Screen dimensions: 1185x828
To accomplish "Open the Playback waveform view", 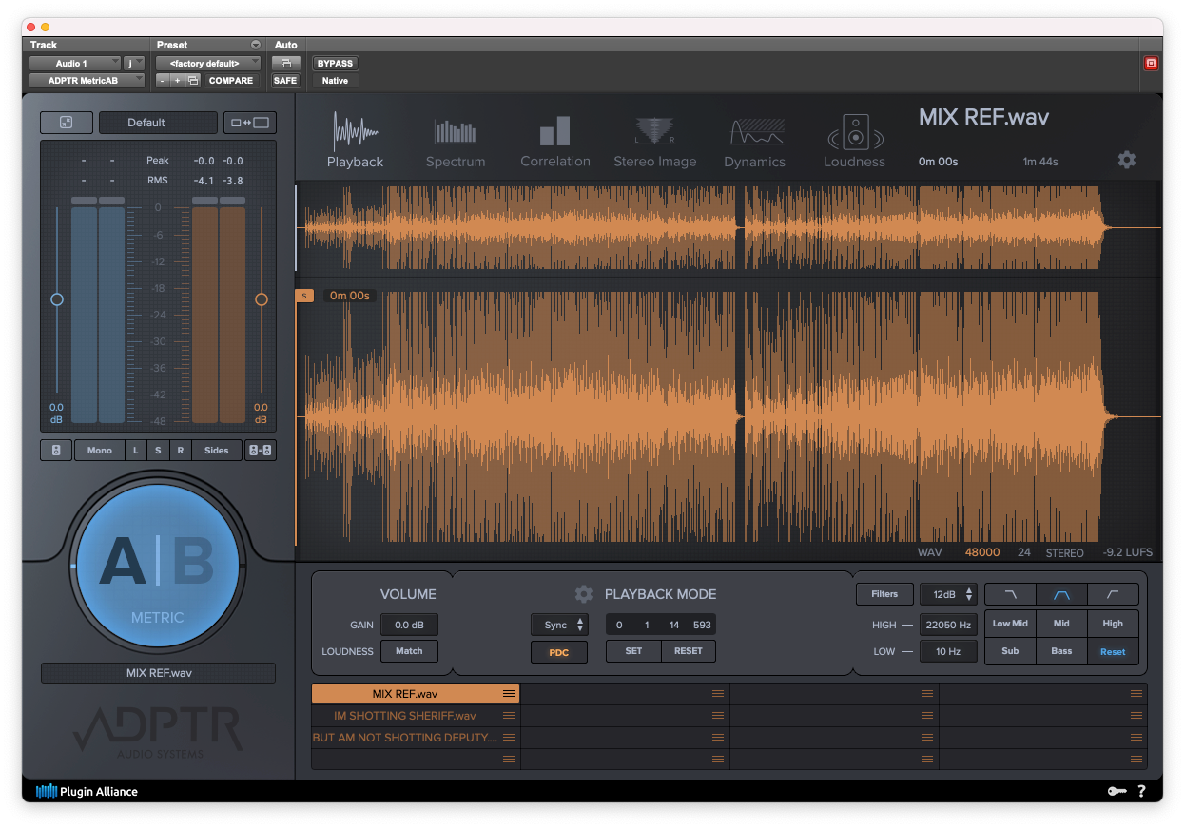I will [x=355, y=141].
